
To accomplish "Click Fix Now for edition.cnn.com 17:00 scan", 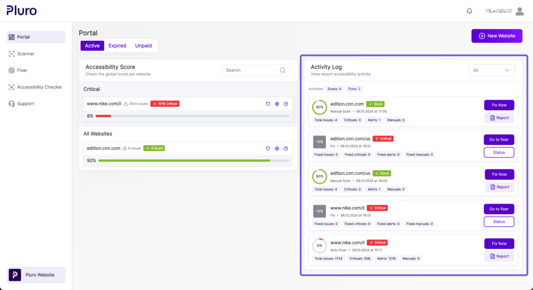I will pyautogui.click(x=499, y=105).
